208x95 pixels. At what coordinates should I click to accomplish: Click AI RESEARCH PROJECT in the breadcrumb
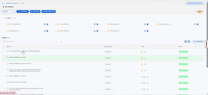pos(12,3)
